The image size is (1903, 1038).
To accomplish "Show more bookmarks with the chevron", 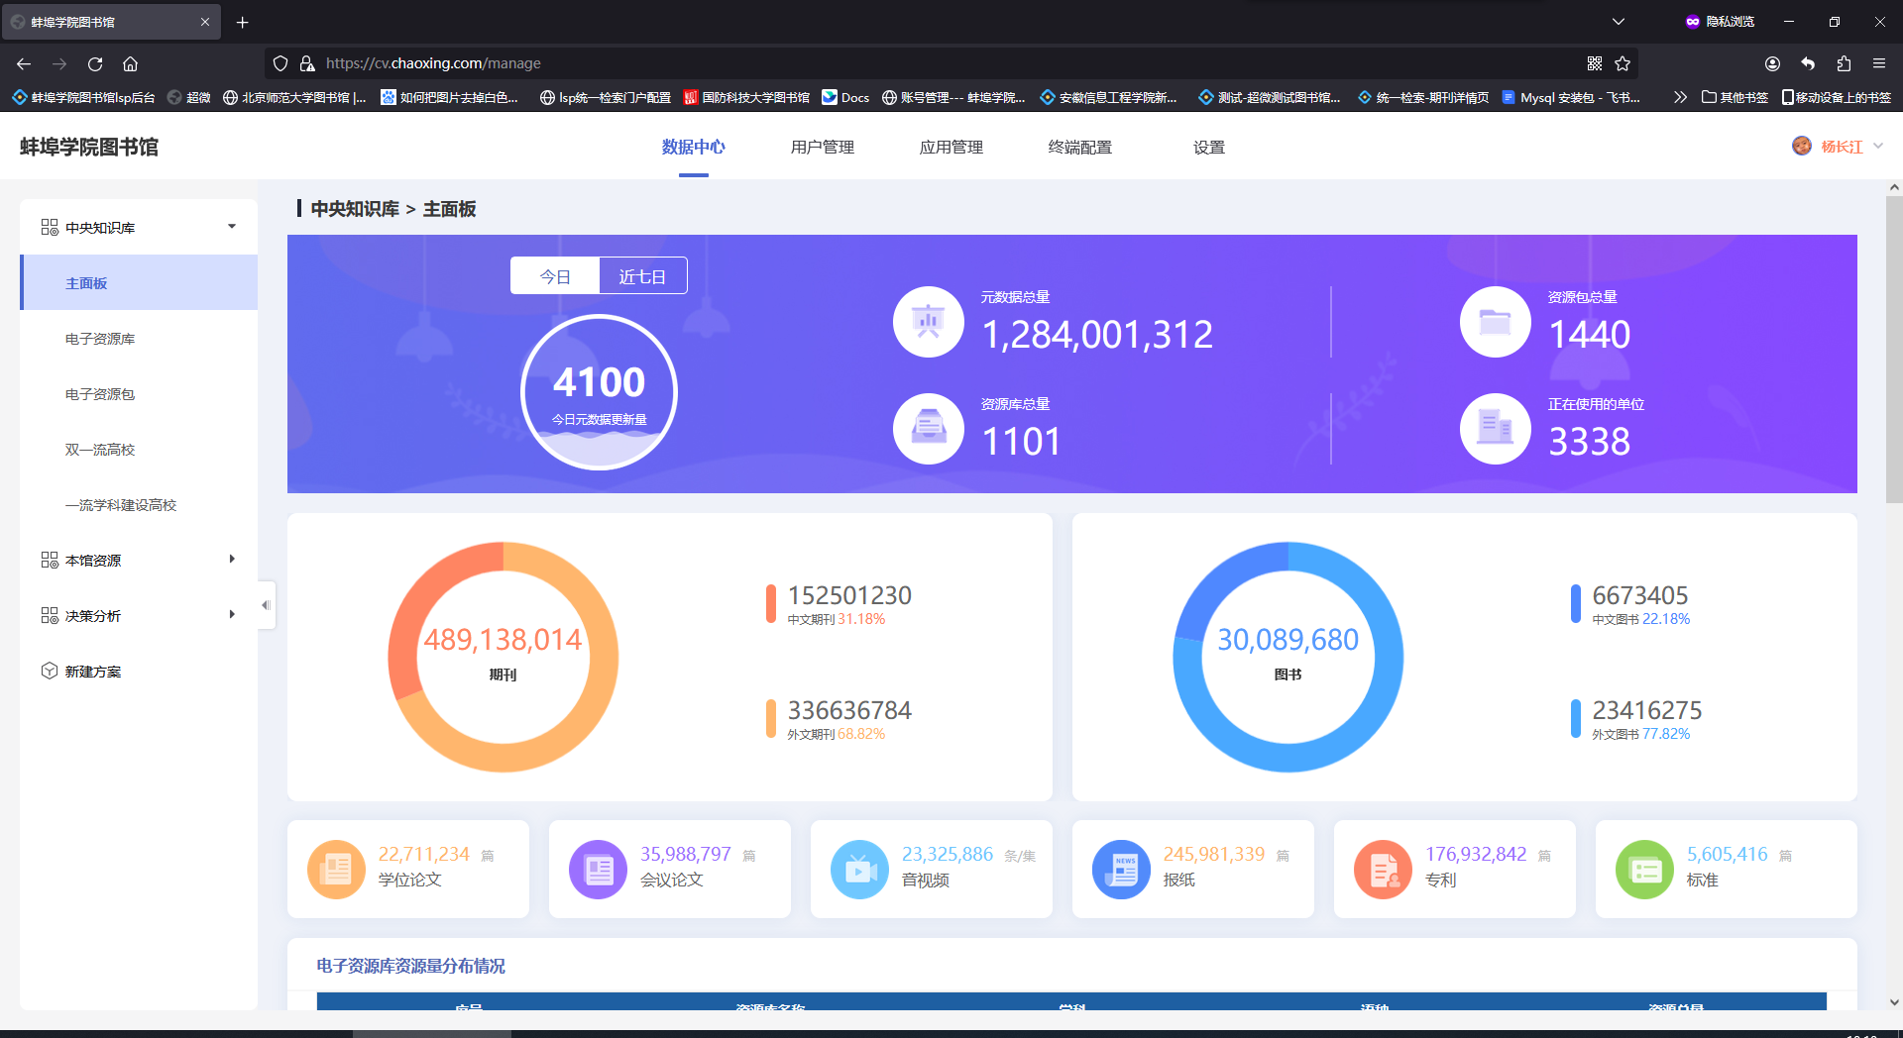I will click(x=1680, y=97).
